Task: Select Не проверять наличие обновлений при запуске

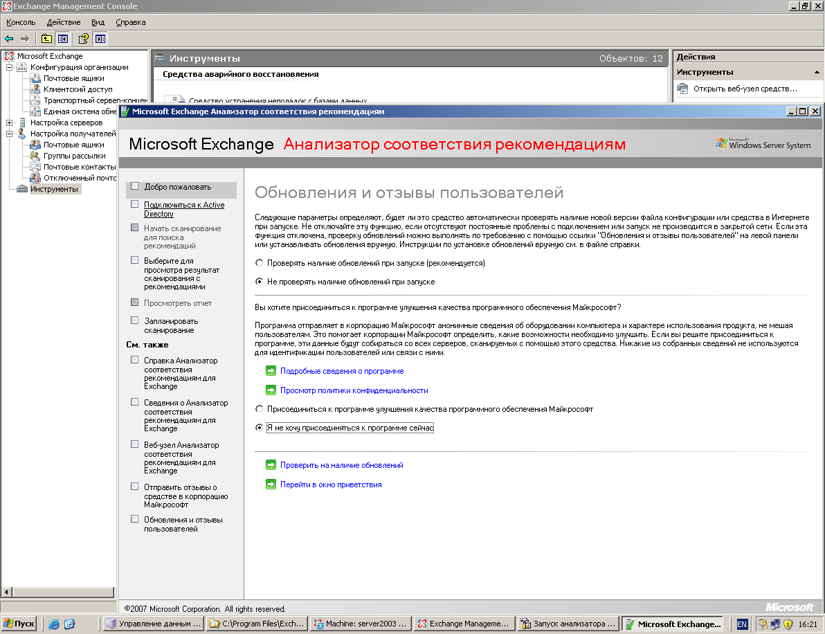Action: (259, 282)
